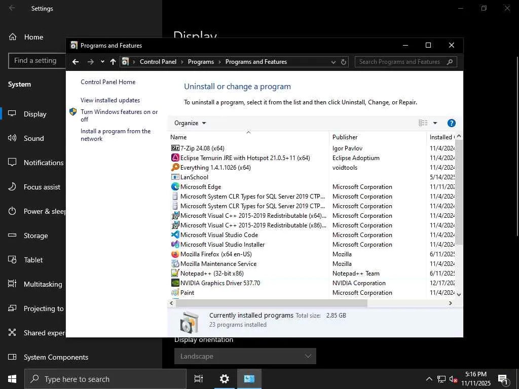Sort the list by Name column header
This screenshot has width=519, height=389.
248,137
